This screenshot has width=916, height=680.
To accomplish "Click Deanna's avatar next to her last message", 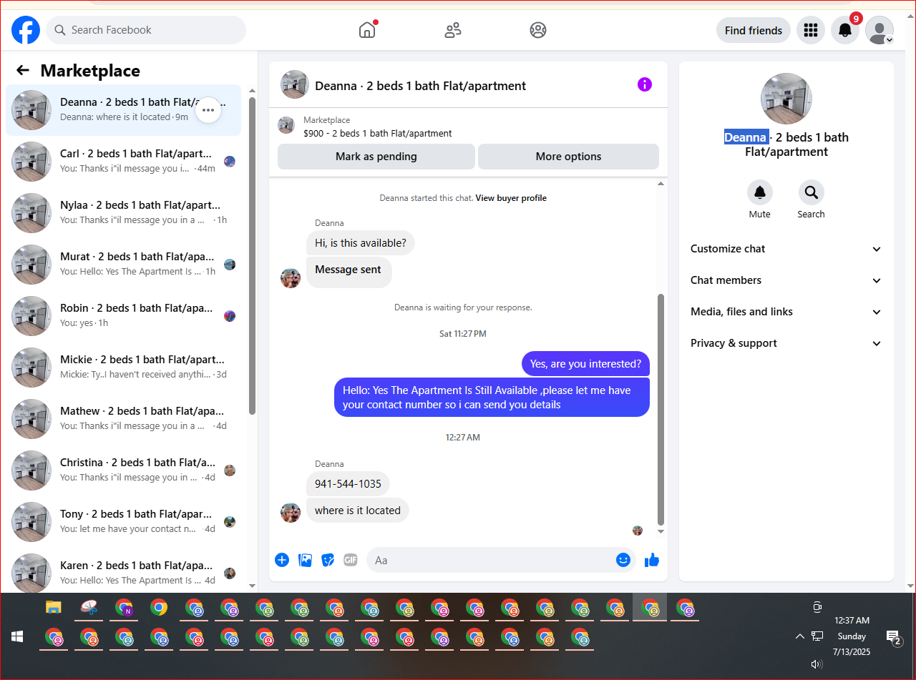I will [x=291, y=512].
